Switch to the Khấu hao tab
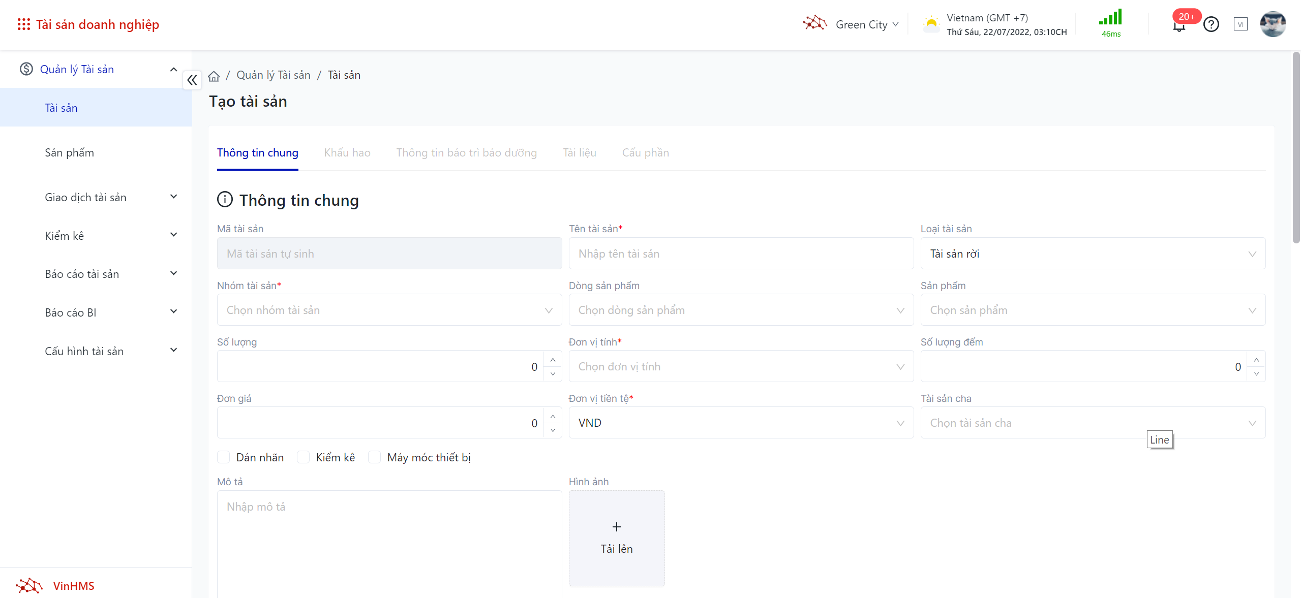 (x=347, y=152)
